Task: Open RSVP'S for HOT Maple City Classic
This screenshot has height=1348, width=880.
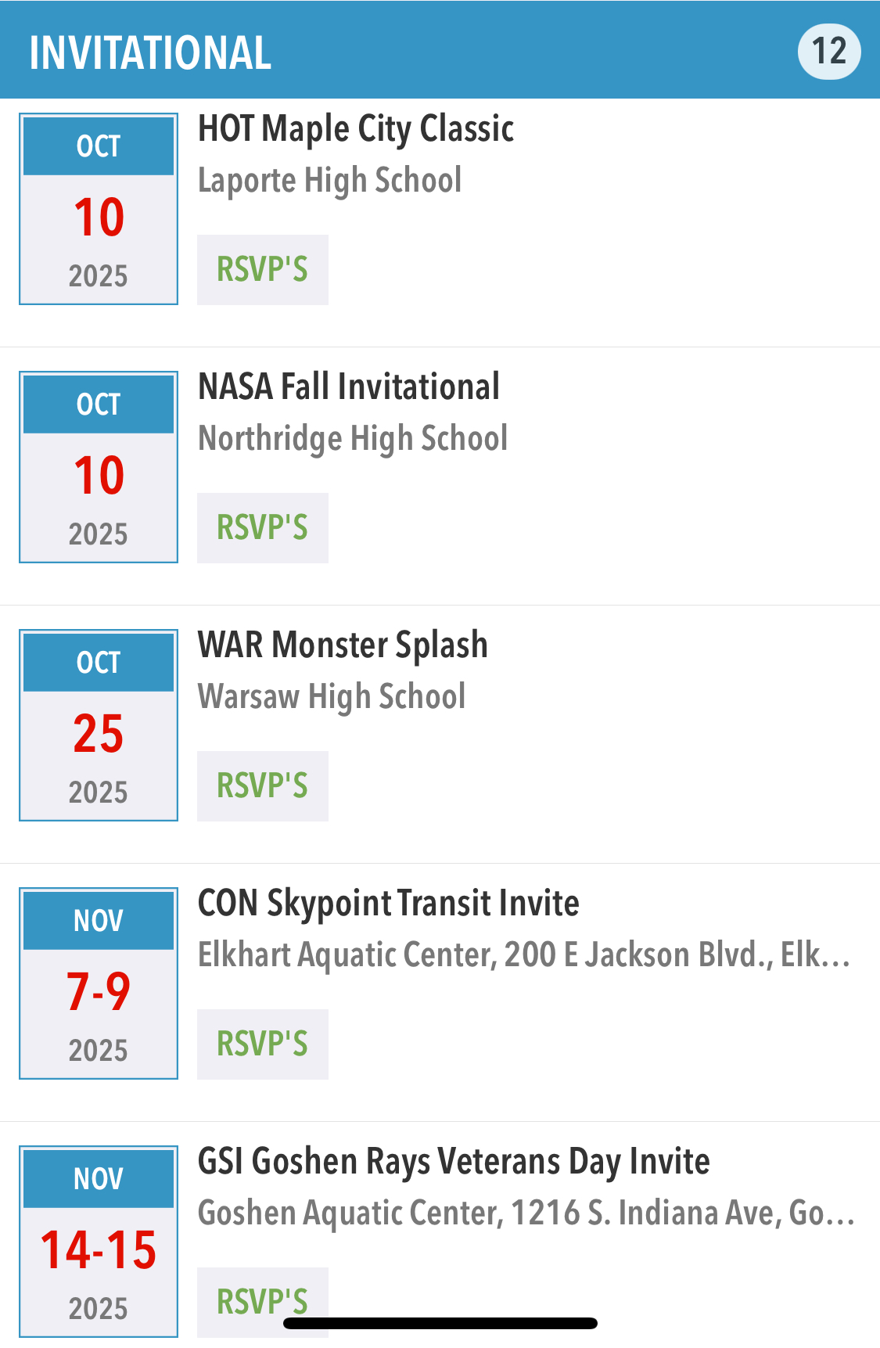Action: tap(263, 270)
